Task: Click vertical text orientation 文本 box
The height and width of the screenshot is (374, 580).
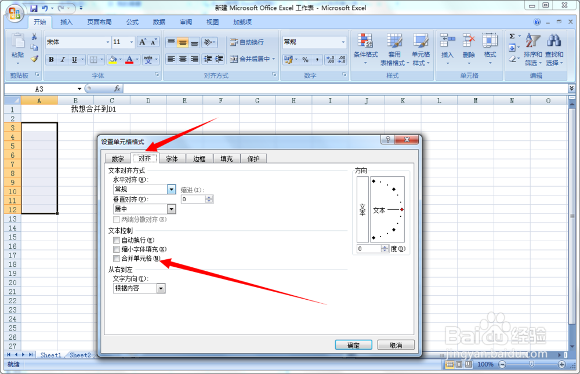Action: click(x=362, y=209)
